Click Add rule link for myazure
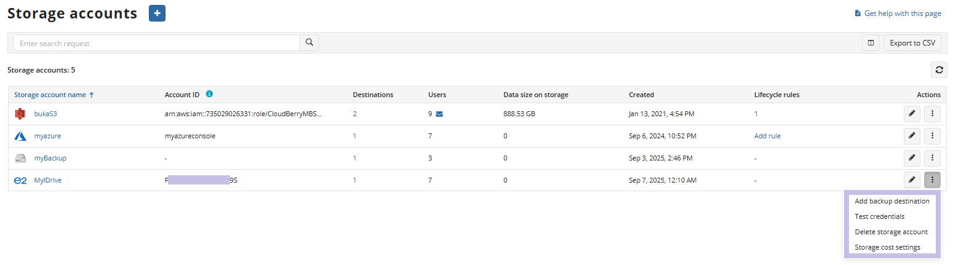Image resolution: width=953 pixels, height=265 pixels. coord(767,136)
